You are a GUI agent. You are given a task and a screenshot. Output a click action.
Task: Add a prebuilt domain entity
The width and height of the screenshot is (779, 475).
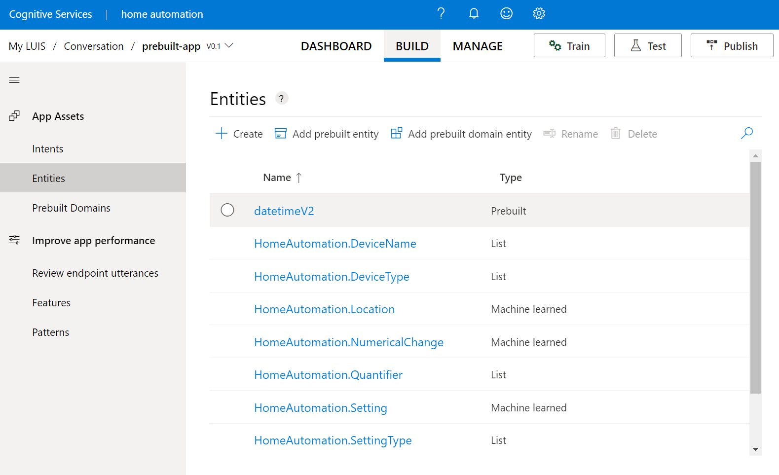click(x=461, y=134)
